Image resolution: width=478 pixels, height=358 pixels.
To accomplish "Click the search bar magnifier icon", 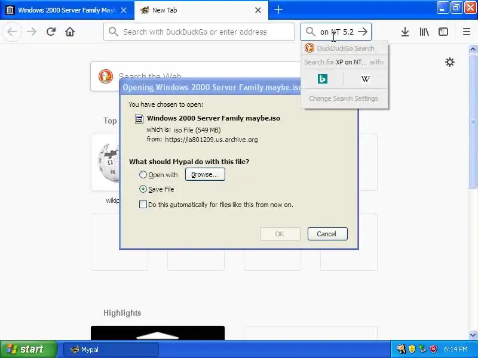I will 310,32.
